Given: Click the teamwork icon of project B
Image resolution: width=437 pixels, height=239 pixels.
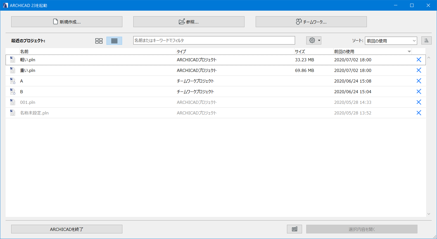Looking at the screenshot, I should point(13,92).
